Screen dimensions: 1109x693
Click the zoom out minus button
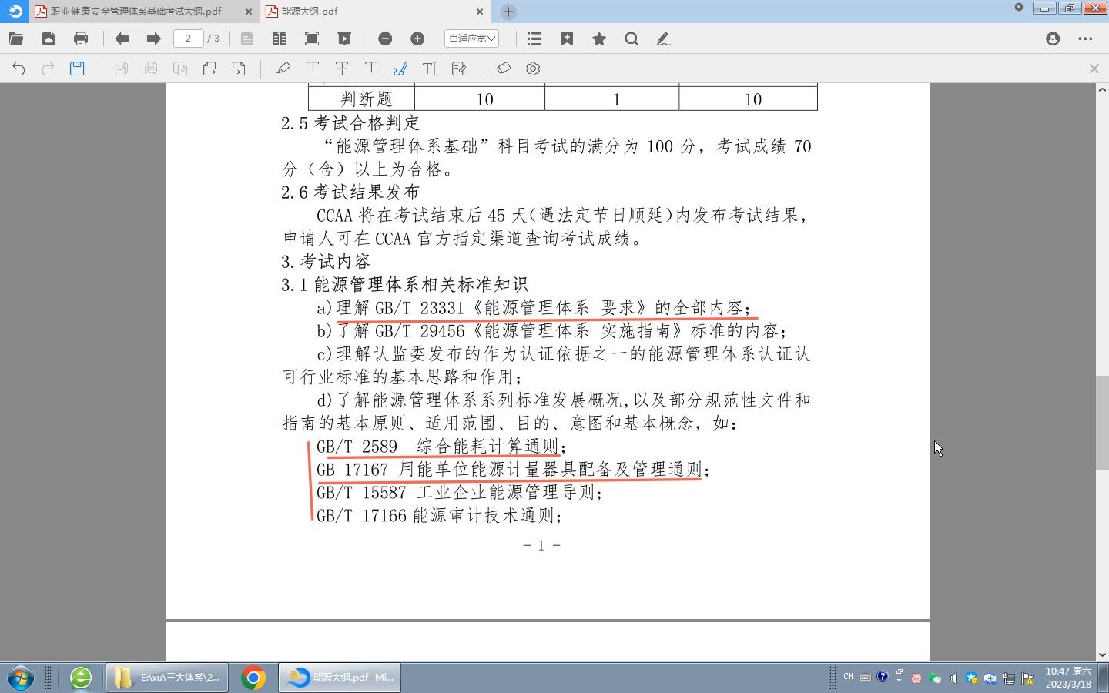point(385,38)
